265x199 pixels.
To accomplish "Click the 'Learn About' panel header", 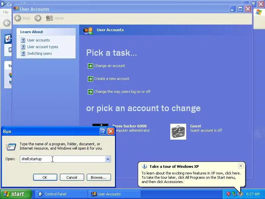I will click(46, 32).
